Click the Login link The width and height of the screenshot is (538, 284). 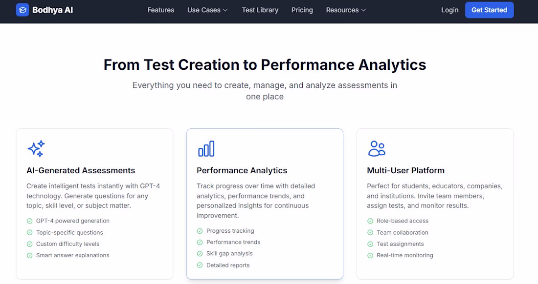(x=449, y=10)
